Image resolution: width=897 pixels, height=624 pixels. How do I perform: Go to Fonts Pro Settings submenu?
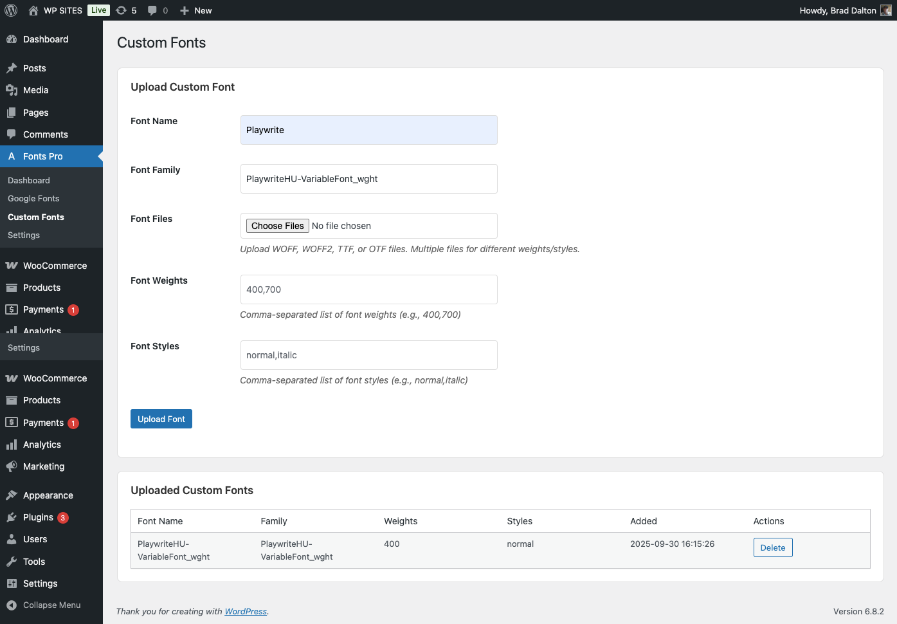pos(24,235)
